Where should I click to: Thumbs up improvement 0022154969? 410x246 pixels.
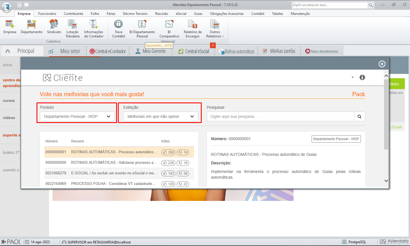click(x=168, y=184)
